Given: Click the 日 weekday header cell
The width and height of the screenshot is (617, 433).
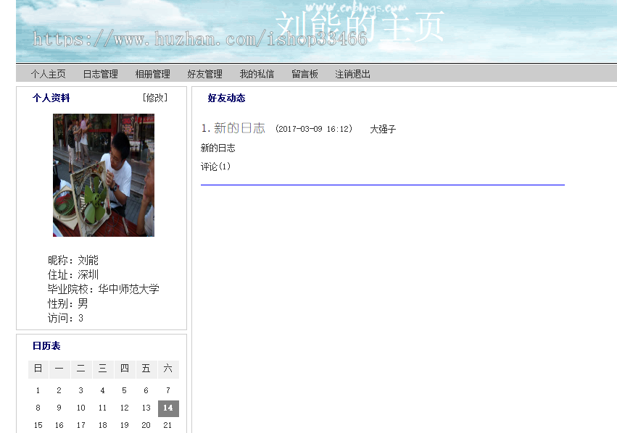Looking at the screenshot, I should click(x=38, y=369).
